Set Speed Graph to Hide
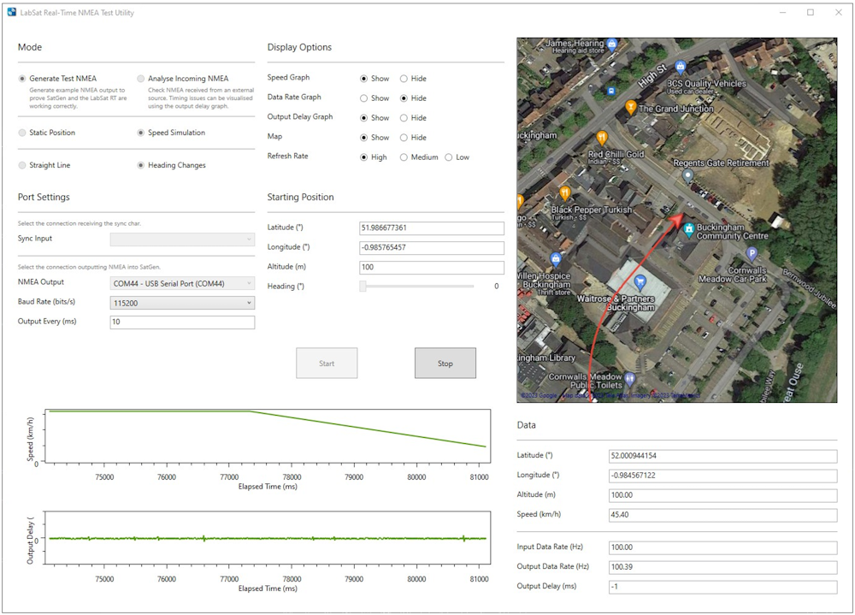Viewport: 855px width, 615px height. point(404,79)
